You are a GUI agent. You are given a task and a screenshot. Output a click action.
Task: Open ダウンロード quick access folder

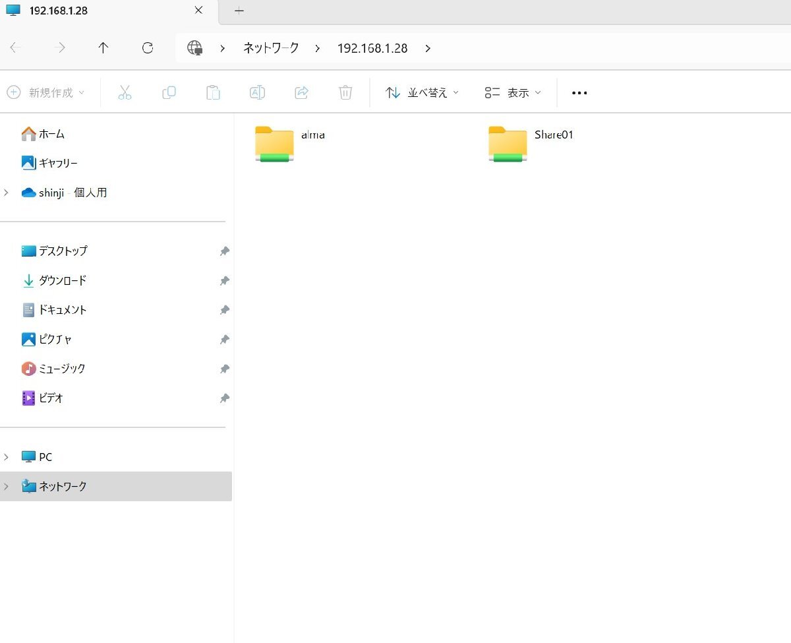coord(54,280)
